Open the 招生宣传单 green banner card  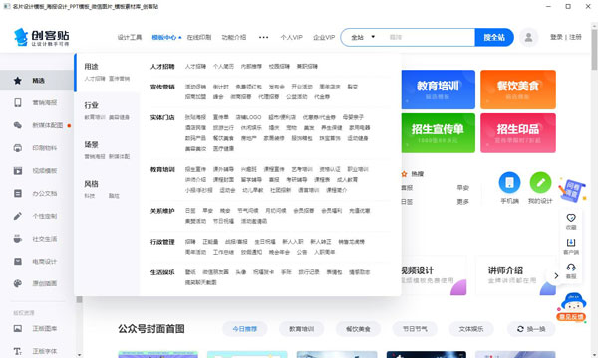[438, 133]
